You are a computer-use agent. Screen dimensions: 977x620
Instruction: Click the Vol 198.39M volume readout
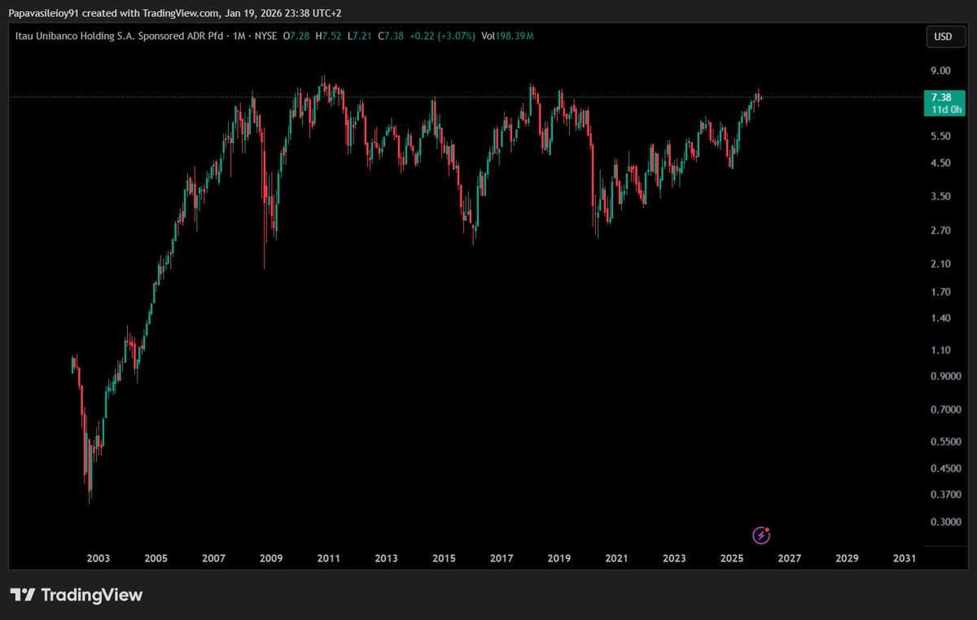(509, 36)
